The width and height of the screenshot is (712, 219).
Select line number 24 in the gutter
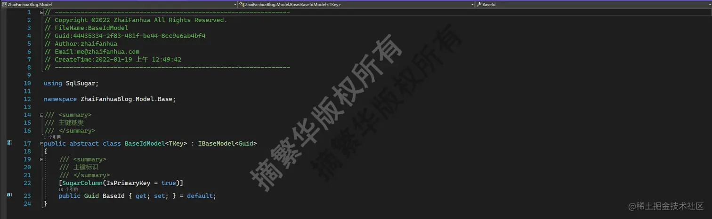click(27, 203)
